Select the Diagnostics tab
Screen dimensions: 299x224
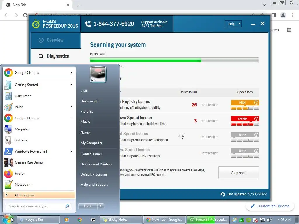(56, 56)
